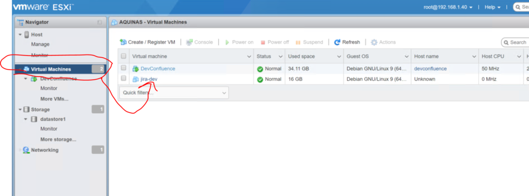Collapse the datastore1 tree node

[x=26, y=119]
